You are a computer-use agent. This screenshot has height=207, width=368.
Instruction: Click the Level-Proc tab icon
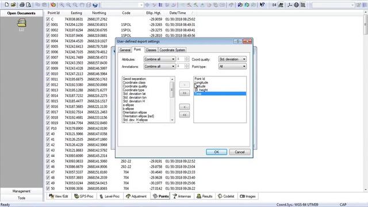tap(101, 196)
